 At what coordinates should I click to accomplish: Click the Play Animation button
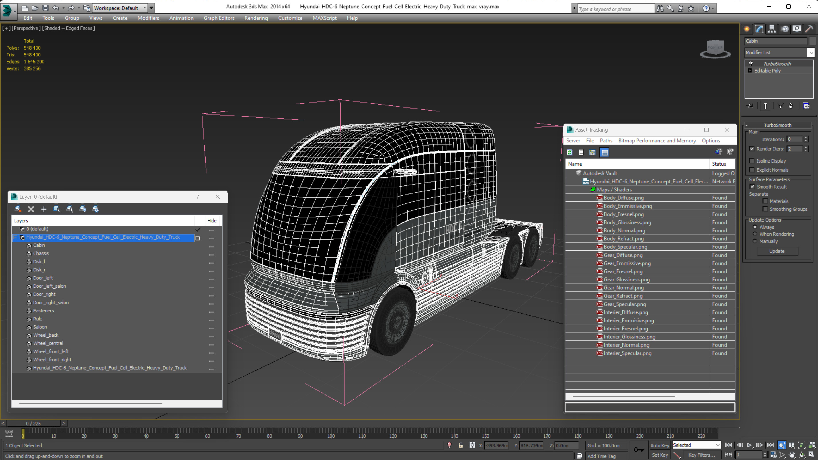point(749,445)
